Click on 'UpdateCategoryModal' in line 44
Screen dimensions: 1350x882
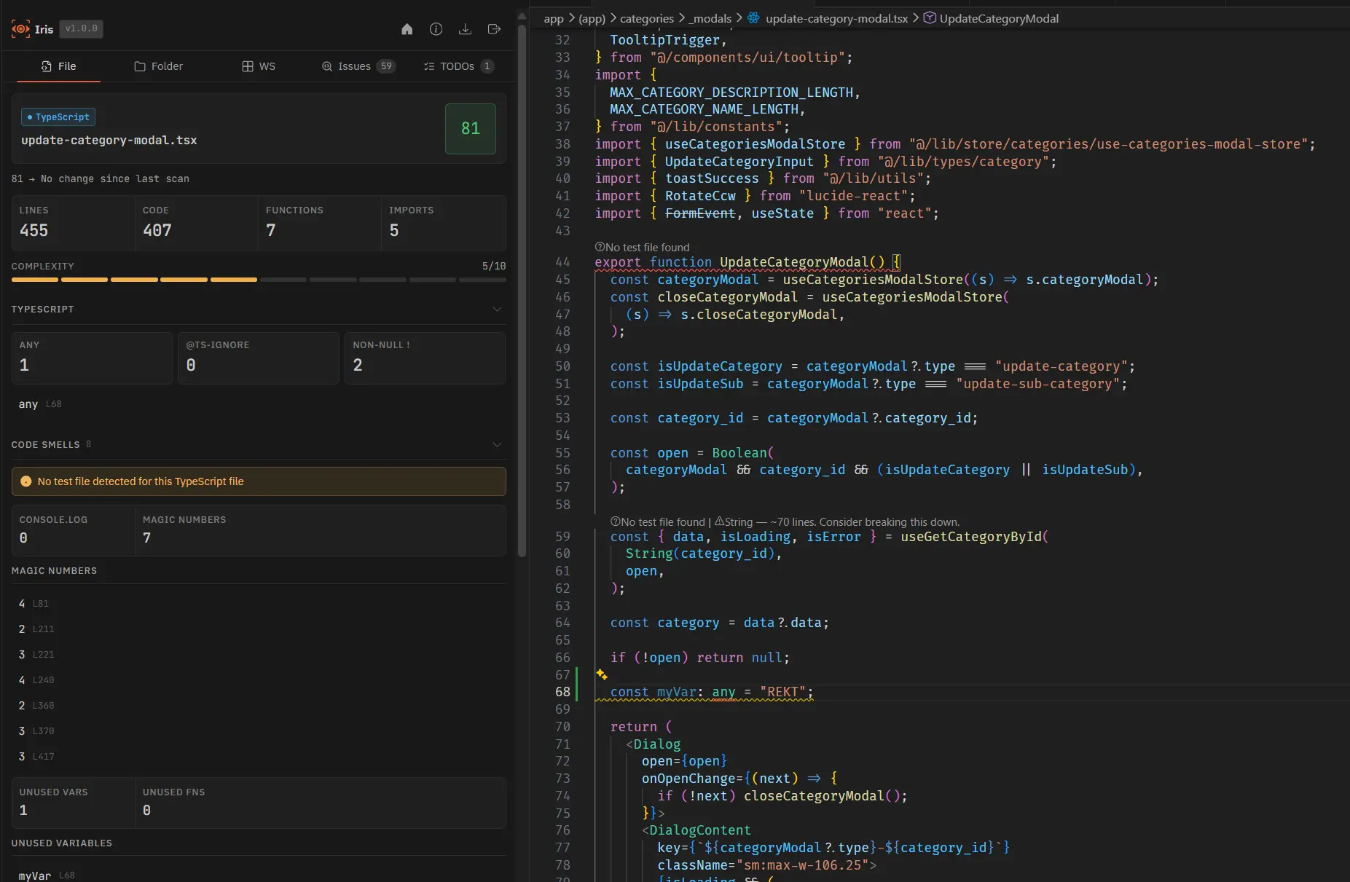[x=794, y=262]
